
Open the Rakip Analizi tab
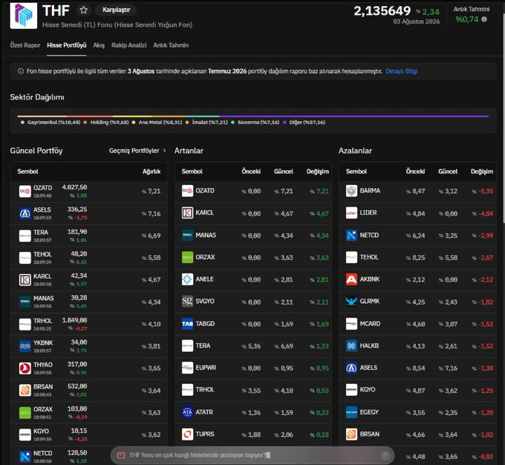128,45
